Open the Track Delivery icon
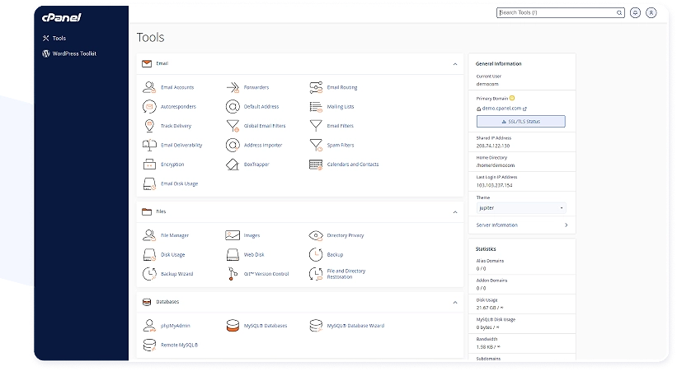Viewport: 677px width, 371px height. 149,126
